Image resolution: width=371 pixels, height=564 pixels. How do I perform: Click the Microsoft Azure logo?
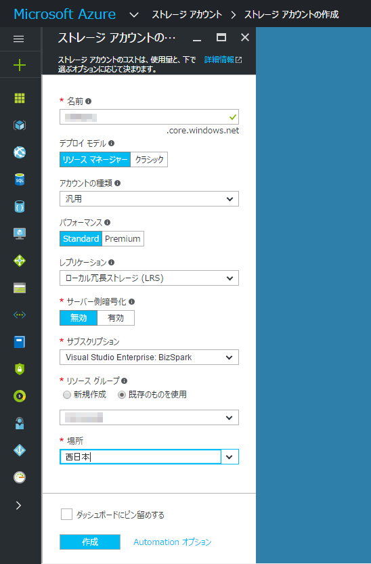pos(65,14)
